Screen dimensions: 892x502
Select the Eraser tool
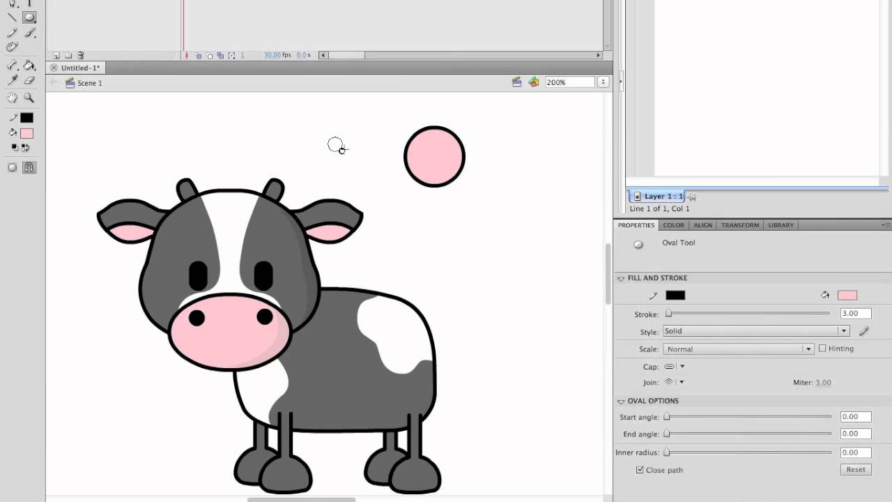click(29, 79)
